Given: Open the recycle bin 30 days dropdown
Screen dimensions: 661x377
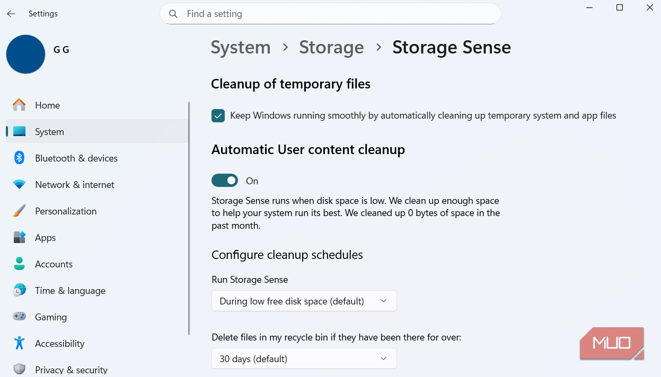Looking at the screenshot, I should pos(304,358).
